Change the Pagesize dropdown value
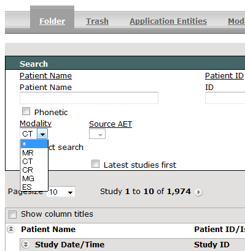 pos(61,192)
